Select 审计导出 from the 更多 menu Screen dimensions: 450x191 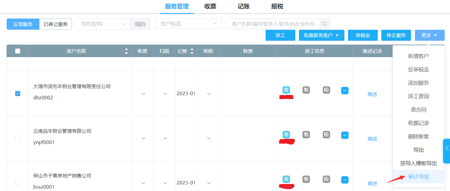pos(418,177)
